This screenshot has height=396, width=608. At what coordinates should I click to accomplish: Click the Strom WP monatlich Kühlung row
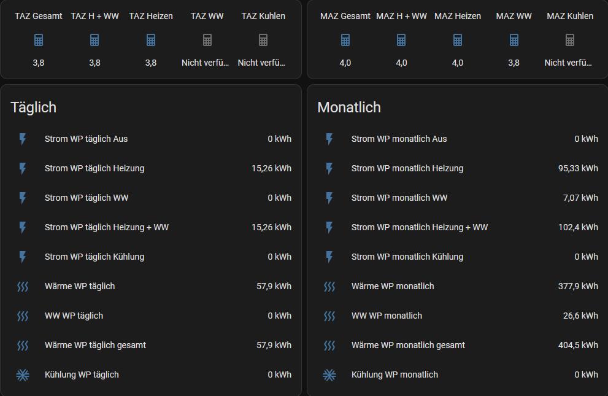(407, 257)
